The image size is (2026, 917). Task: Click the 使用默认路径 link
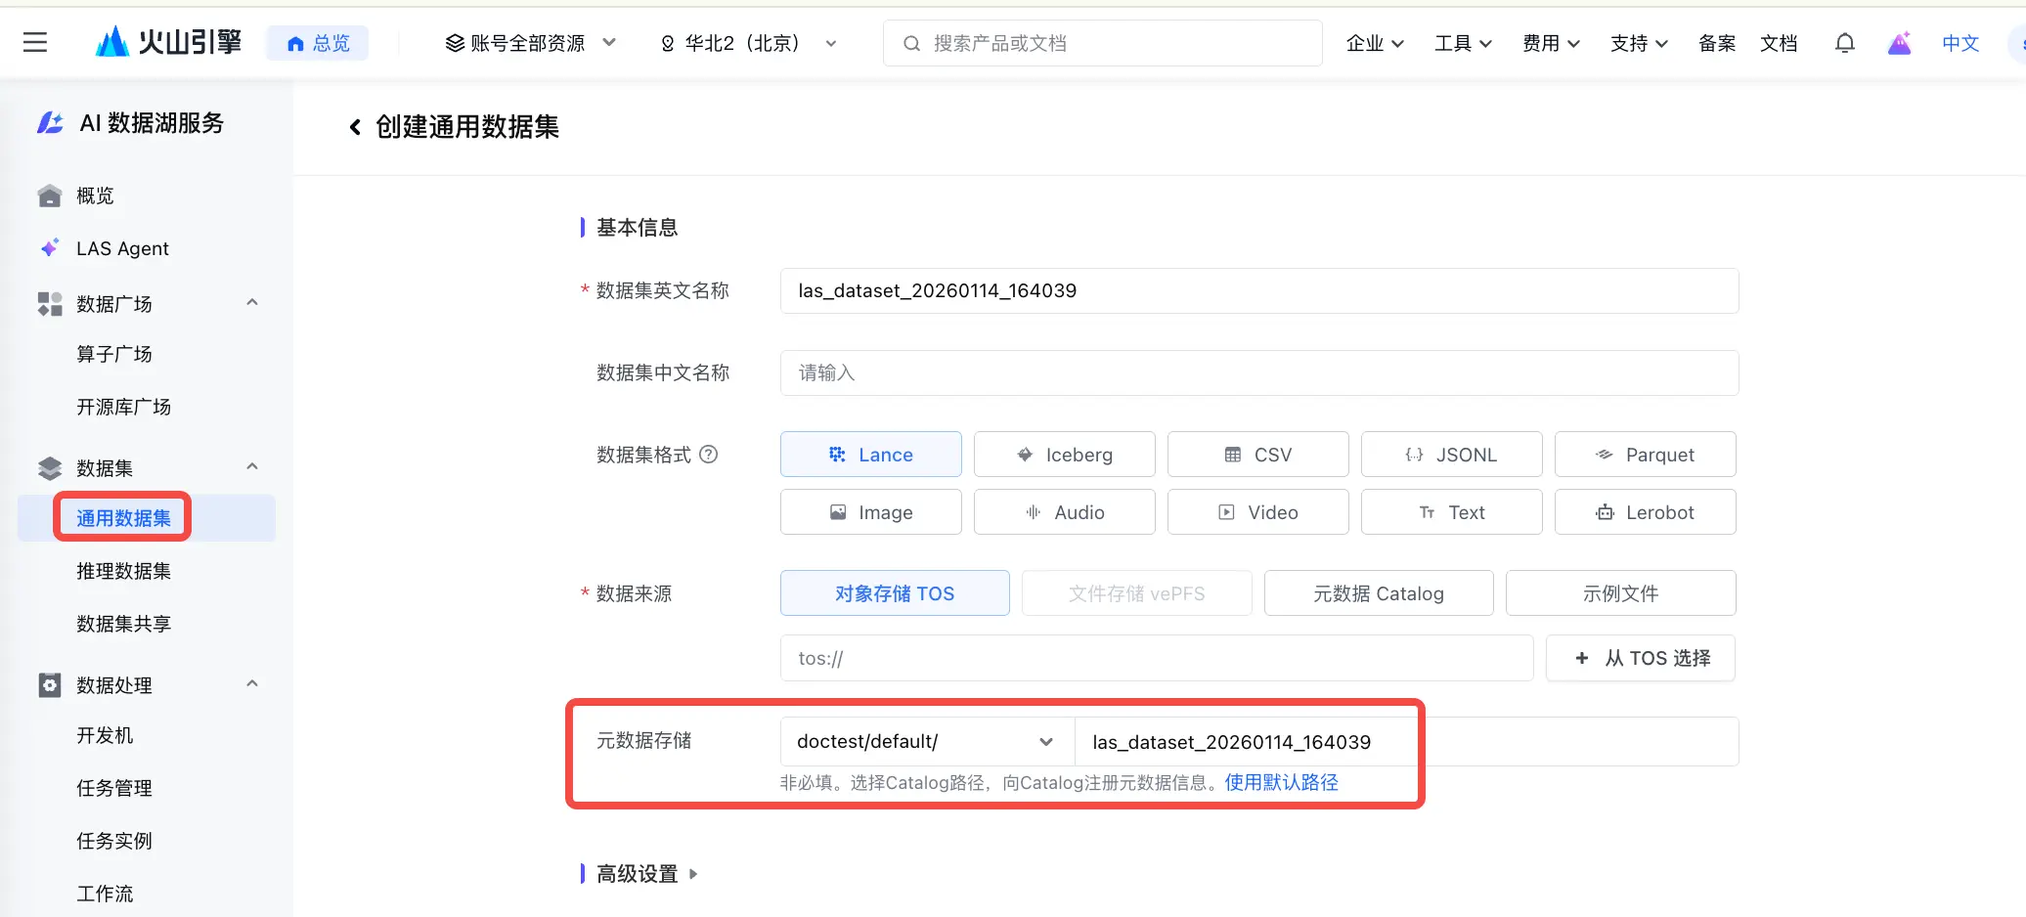(1281, 782)
